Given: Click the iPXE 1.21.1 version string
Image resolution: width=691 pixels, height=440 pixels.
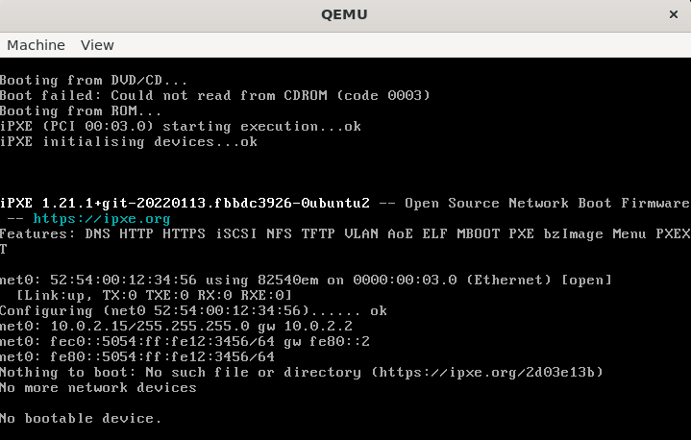Looking at the screenshot, I should [185, 203].
